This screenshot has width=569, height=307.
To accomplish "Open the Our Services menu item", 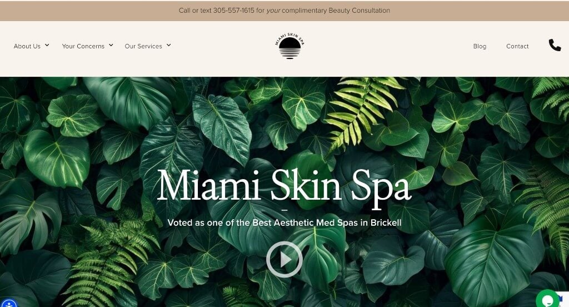I will (143, 46).
